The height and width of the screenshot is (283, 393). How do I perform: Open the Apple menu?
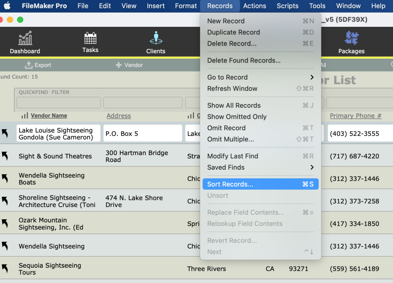(7, 6)
